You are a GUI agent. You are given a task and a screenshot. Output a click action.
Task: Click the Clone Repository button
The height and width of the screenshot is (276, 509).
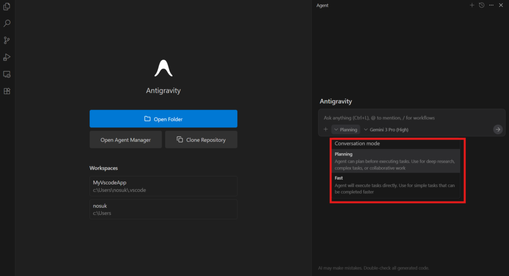(x=201, y=140)
